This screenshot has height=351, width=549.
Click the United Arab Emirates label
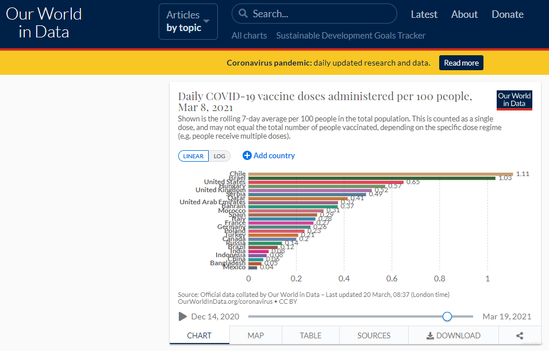pos(213,202)
